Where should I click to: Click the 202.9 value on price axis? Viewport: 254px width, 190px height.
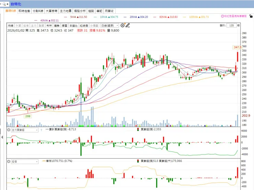[246, 115]
